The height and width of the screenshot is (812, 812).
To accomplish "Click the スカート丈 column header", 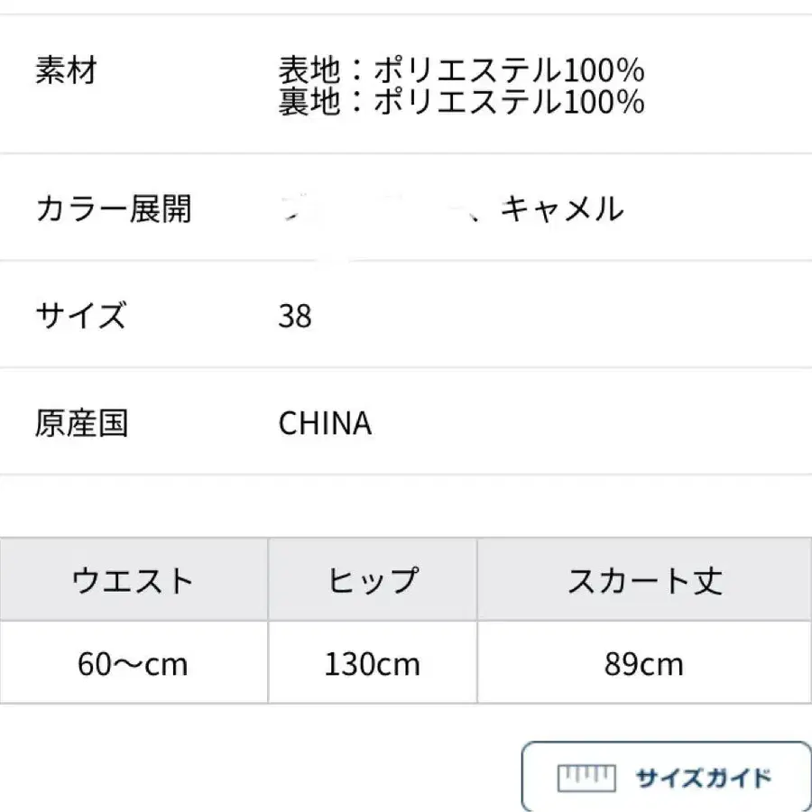I will tap(644, 580).
